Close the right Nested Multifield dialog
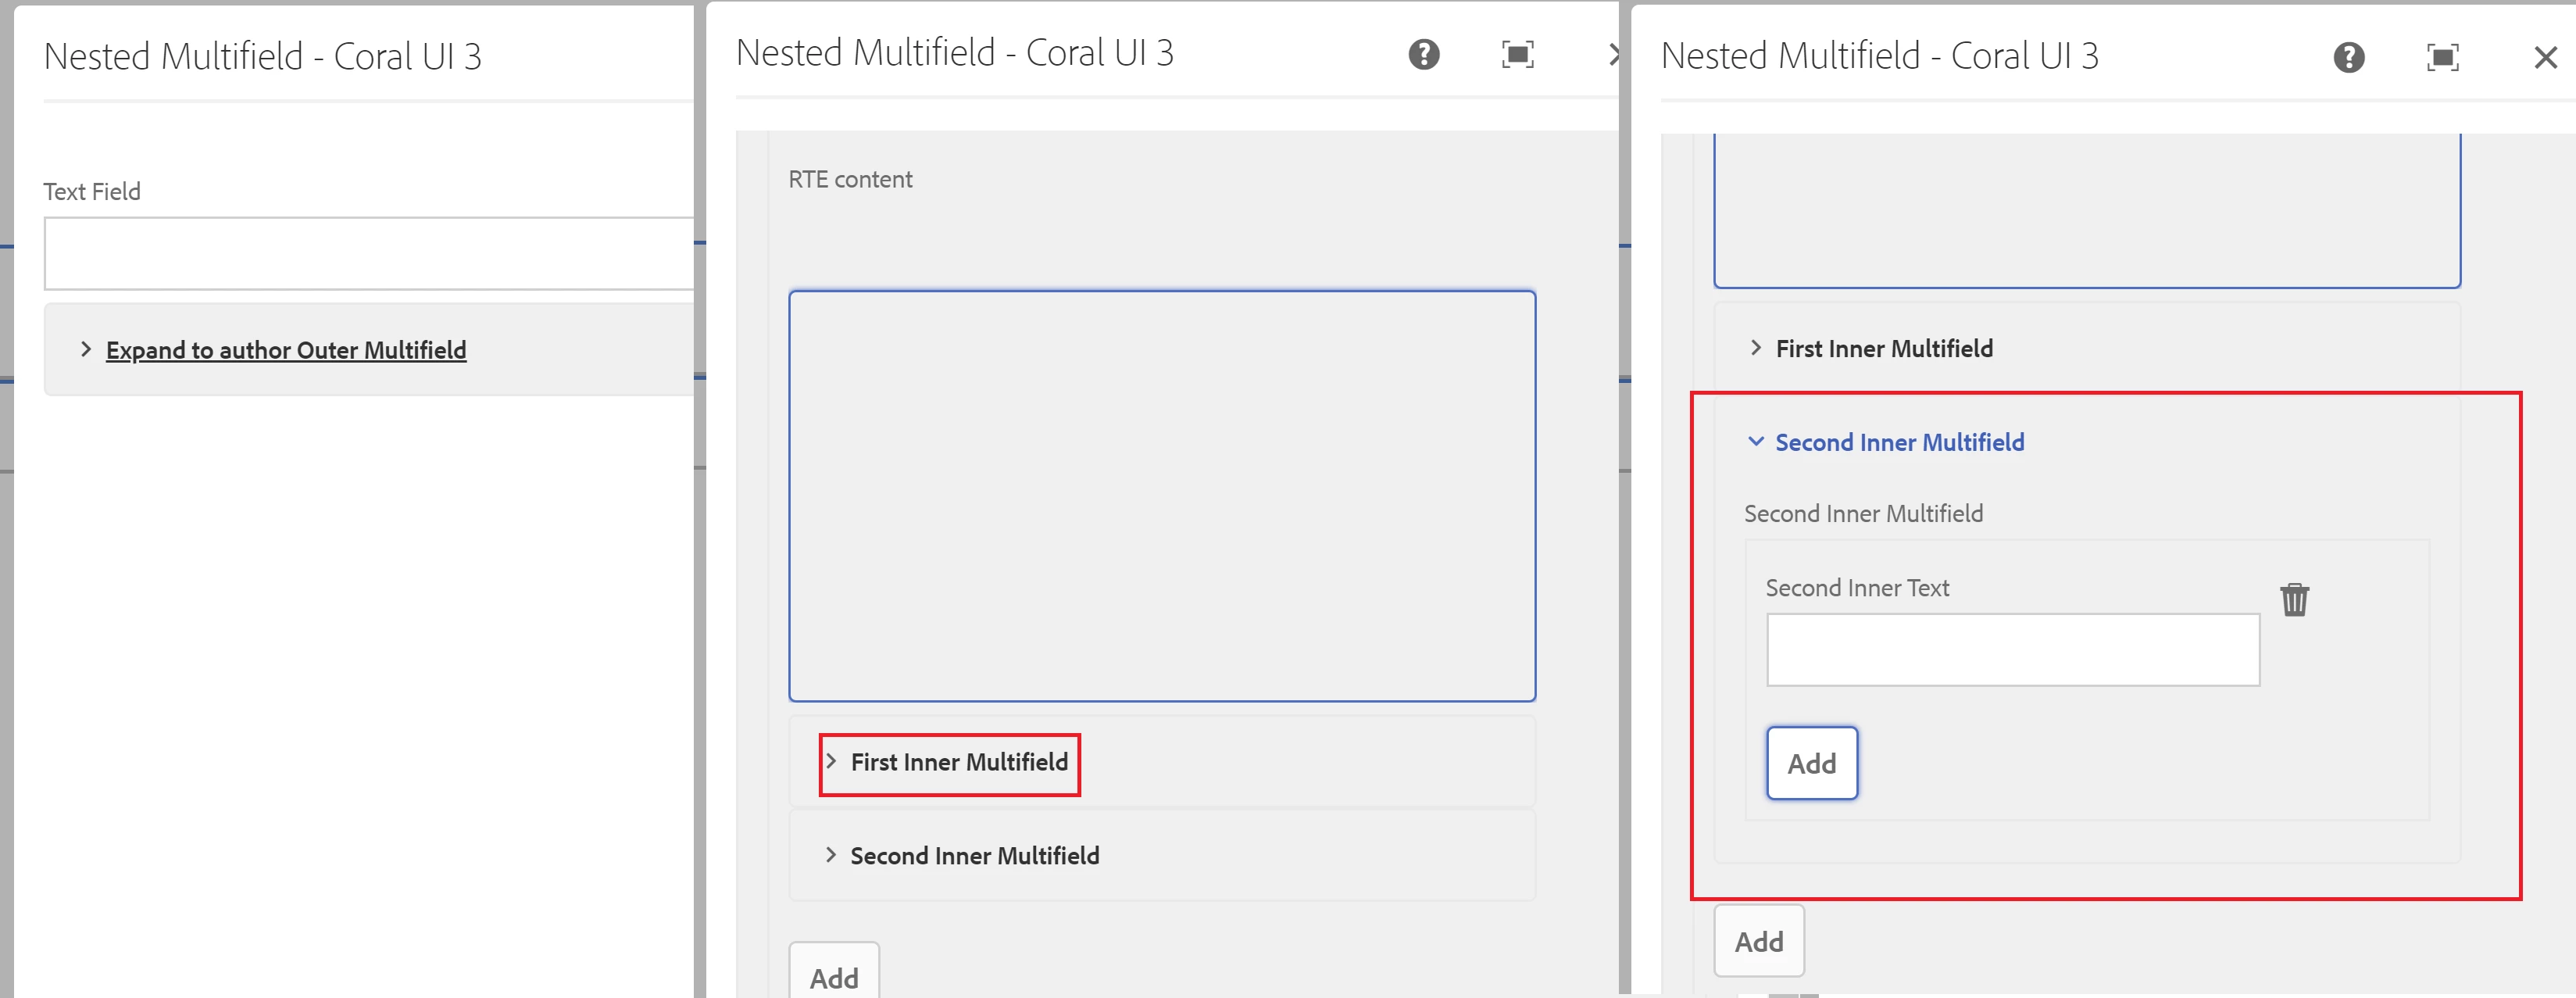 tap(2545, 58)
